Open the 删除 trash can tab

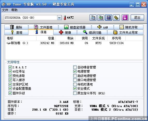coord(16,27)
